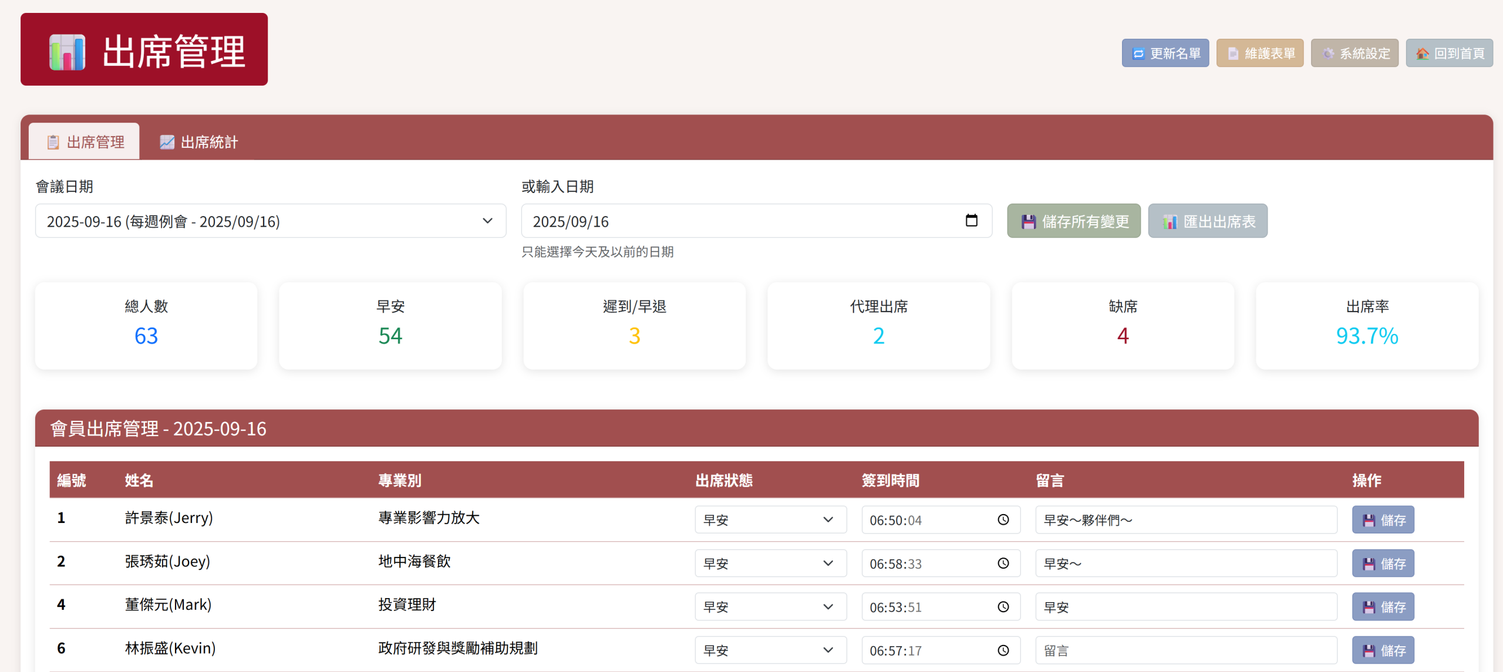Open the 維護表單 document button
This screenshot has width=1503, height=672.
click(x=1260, y=53)
